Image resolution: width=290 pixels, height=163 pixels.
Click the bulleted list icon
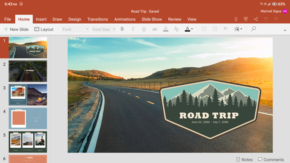(x=204, y=29)
